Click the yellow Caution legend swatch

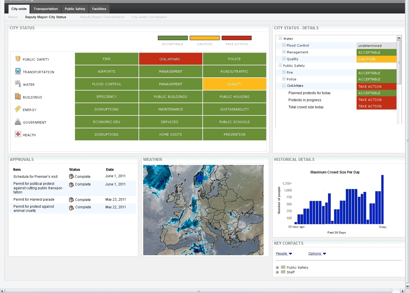(204, 38)
